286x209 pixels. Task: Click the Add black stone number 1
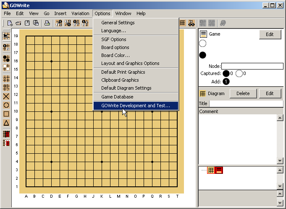pyautogui.click(x=226, y=82)
